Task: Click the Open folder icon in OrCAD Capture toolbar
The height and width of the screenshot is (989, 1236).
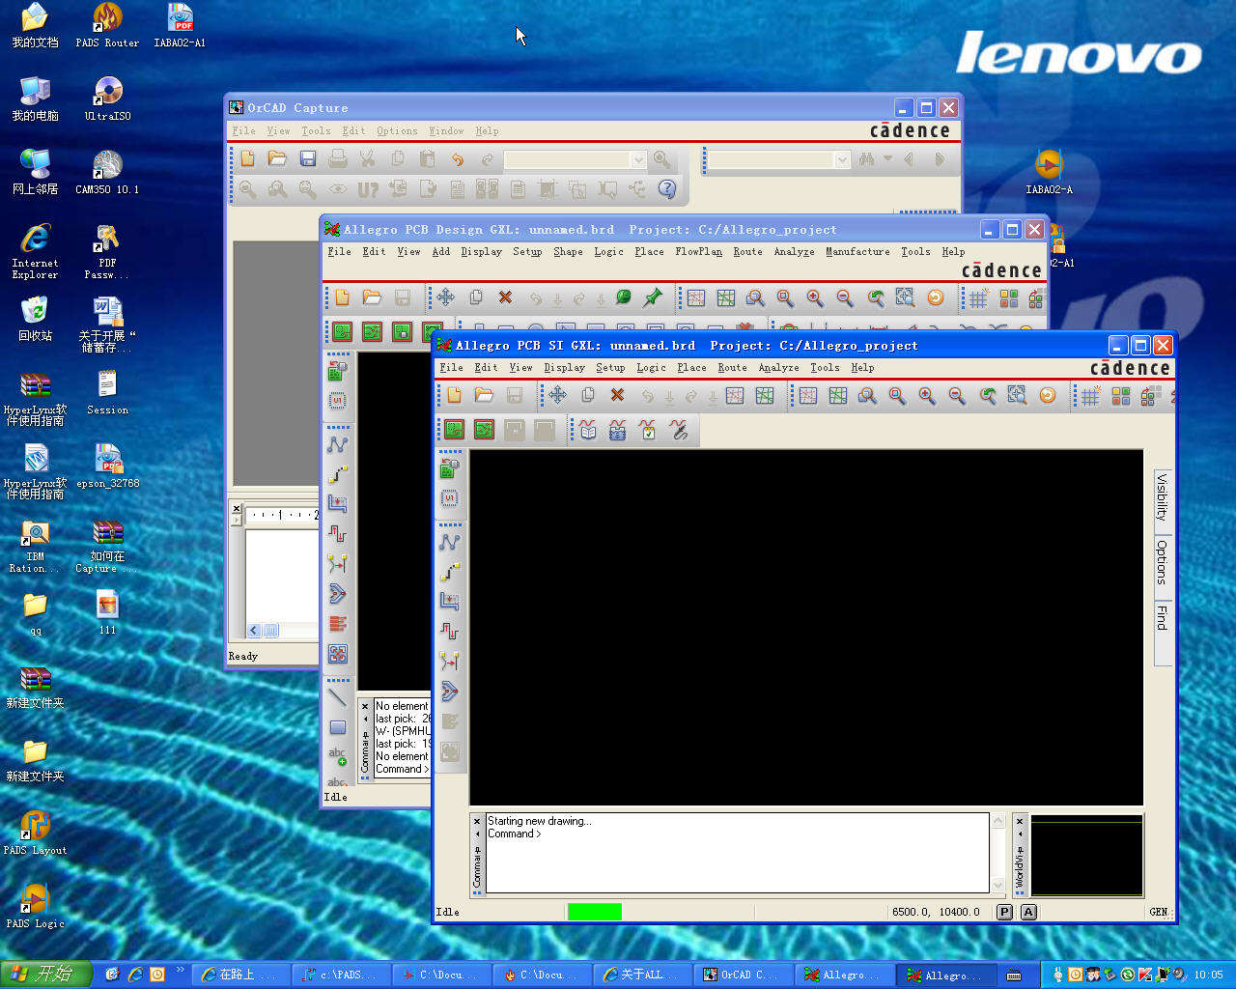Action: coord(278,158)
